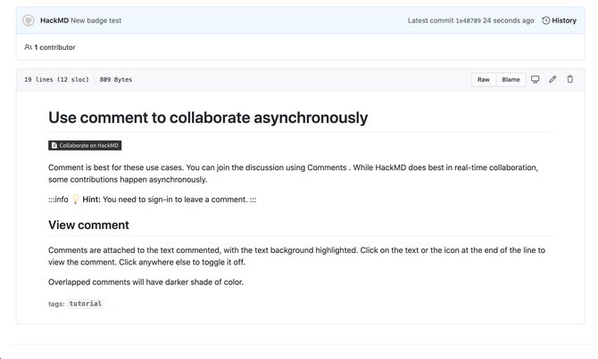The image size is (598, 359).
Task: Show the "1 contributor" list
Action: tap(54, 47)
